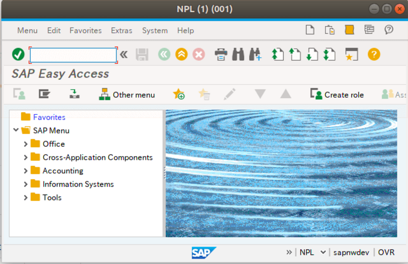Click the Save floppy disk icon
Image resolution: width=408 pixels, height=264 pixels.
click(x=142, y=55)
